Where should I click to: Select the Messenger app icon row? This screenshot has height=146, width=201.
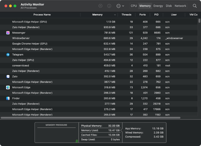(99, 33)
